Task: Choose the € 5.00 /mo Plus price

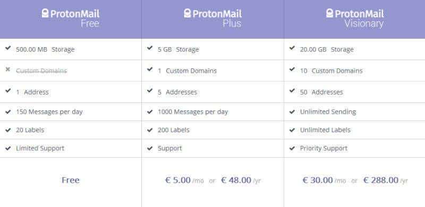Action: 184,180
